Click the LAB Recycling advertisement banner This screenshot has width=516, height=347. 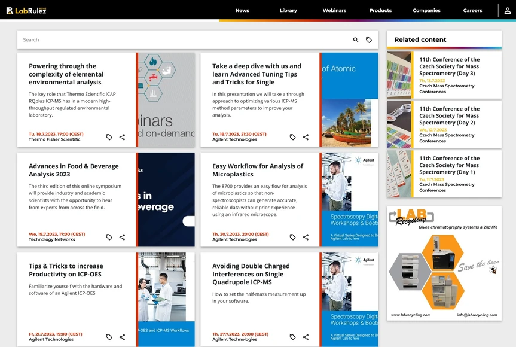click(x=444, y=263)
